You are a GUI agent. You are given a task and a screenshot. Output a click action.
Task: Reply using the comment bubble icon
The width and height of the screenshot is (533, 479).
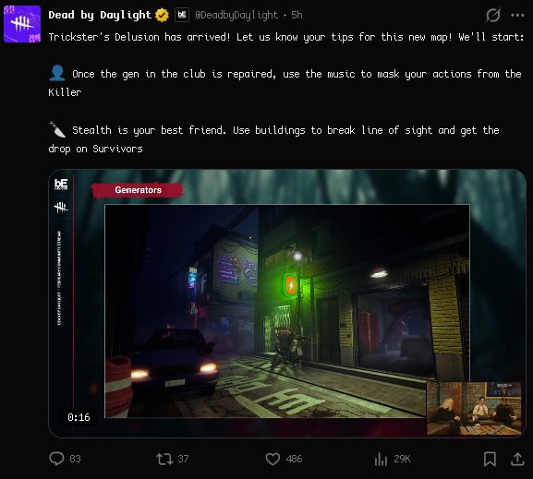point(56,459)
